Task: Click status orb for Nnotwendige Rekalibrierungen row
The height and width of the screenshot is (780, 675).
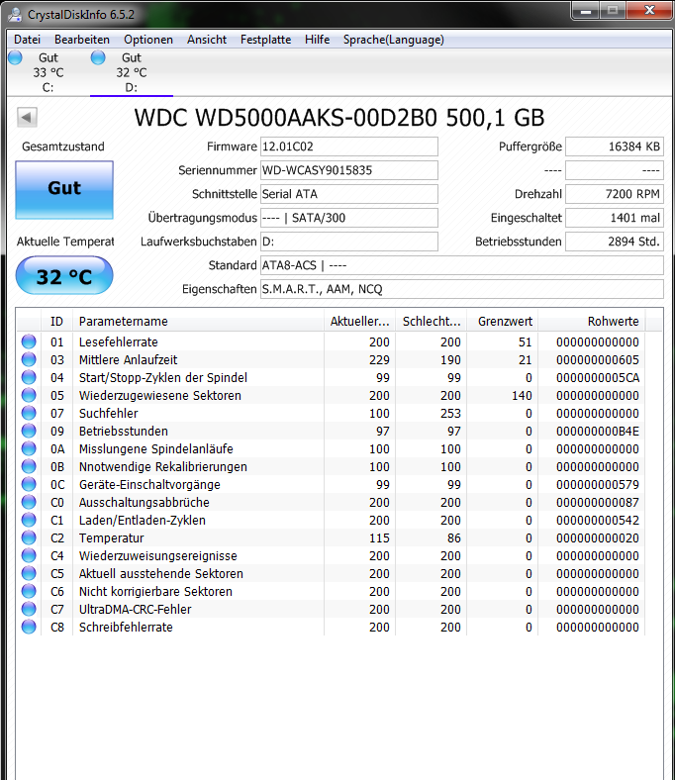Action: (29, 466)
